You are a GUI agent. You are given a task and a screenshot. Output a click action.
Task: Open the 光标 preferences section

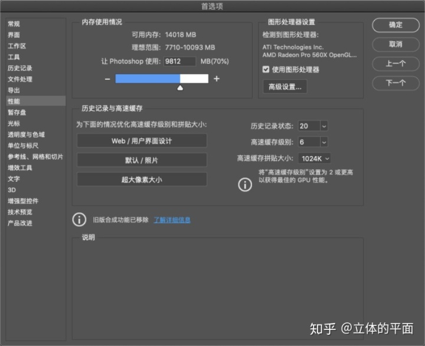35,124
